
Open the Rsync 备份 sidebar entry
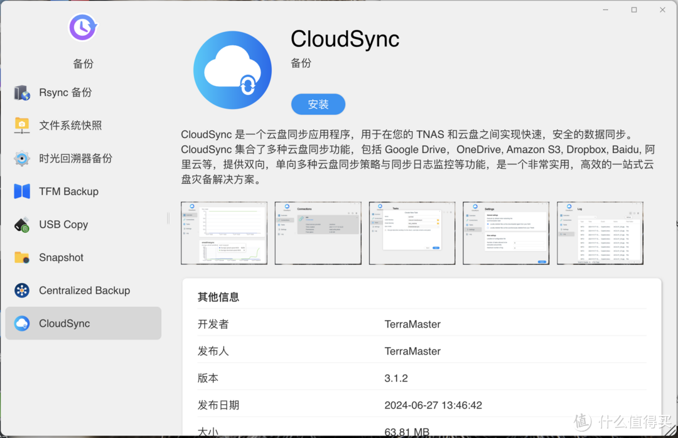65,92
